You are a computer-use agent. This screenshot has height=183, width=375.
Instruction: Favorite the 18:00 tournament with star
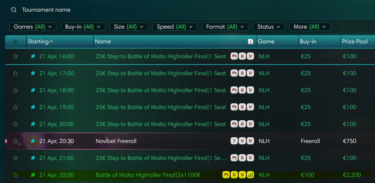tap(15, 90)
